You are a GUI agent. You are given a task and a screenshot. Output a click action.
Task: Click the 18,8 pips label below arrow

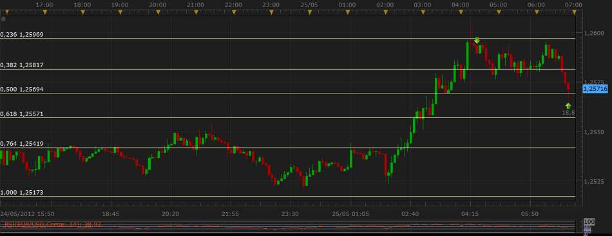(568, 113)
